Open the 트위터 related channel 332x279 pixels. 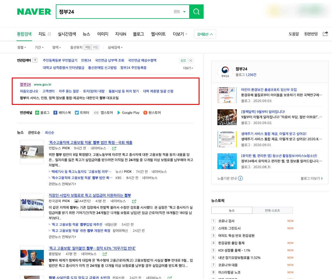[x=82, y=112]
